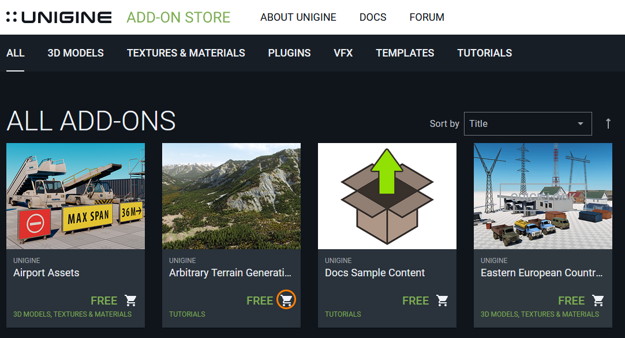Open the Sort by Title dropdown

coord(527,123)
